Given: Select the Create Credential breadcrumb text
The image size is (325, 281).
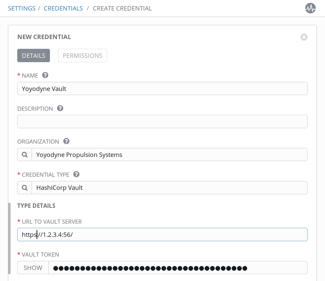Looking at the screenshot, I should coord(122,8).
